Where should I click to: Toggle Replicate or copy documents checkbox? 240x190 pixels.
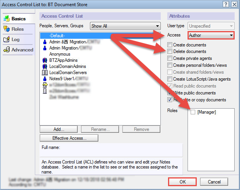[x=170, y=99]
